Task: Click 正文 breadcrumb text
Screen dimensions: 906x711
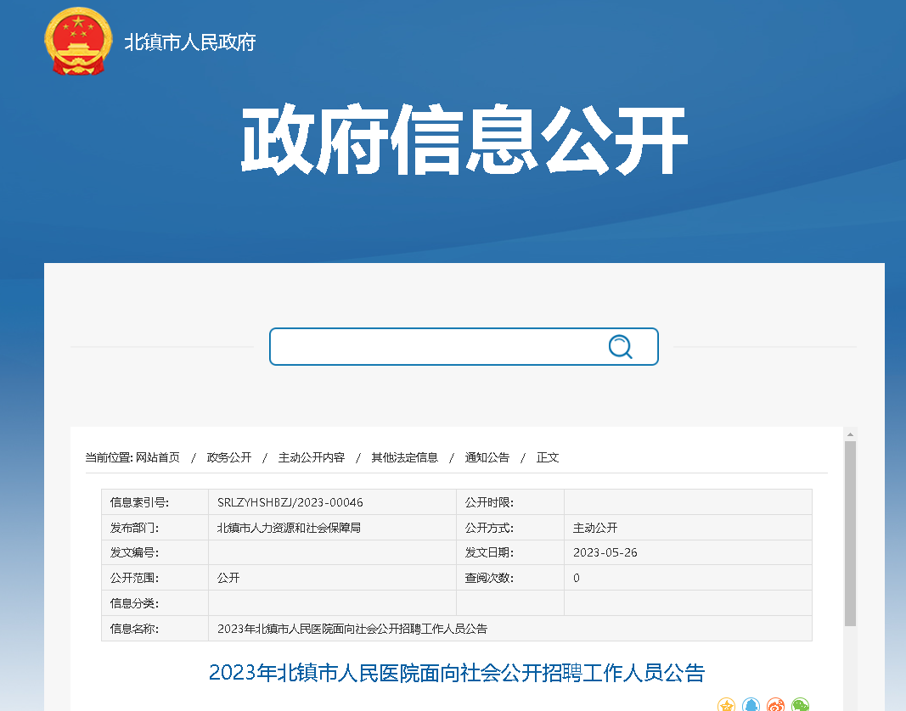Action: [548, 457]
